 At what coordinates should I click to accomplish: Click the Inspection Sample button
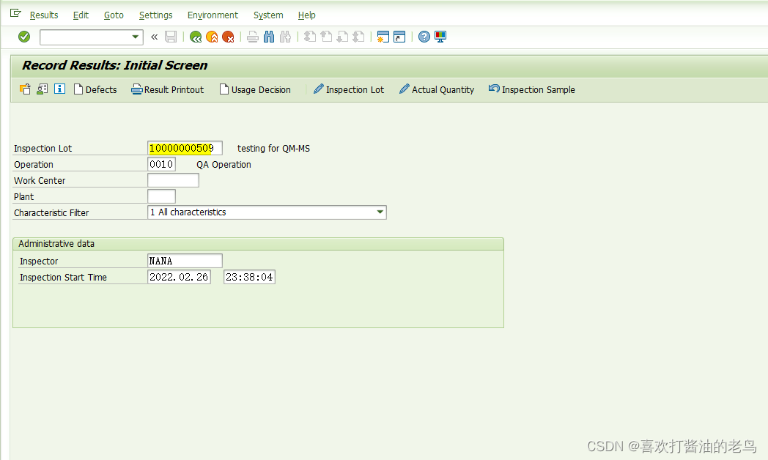point(532,89)
